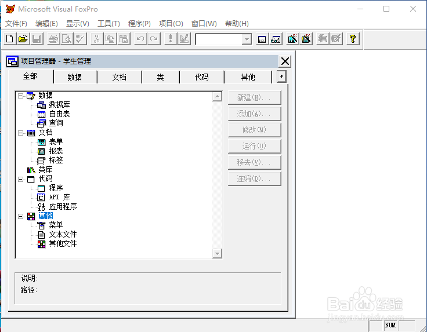Select the 表单 tree item
This screenshot has height=332, width=427.
click(x=56, y=141)
